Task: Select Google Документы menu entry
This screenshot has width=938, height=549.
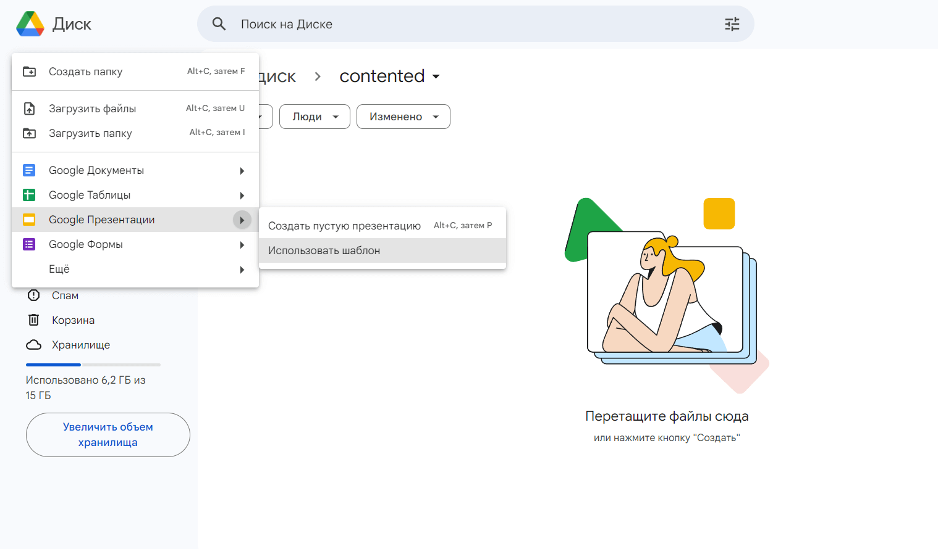Action: tap(135, 170)
